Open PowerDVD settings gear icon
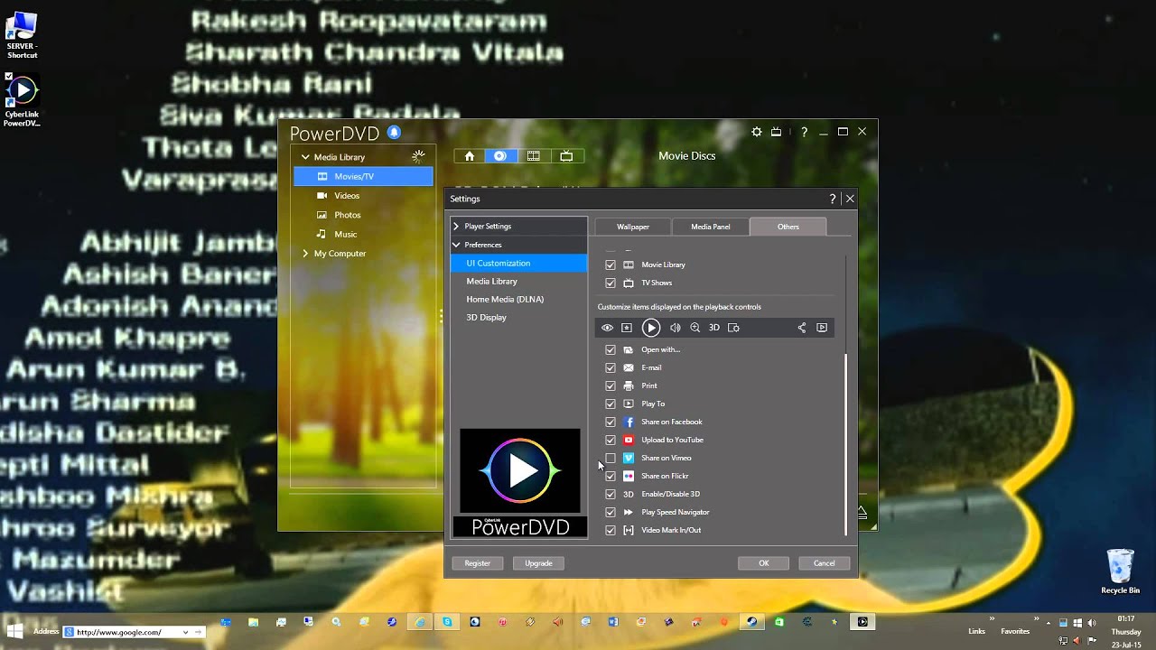 click(757, 132)
